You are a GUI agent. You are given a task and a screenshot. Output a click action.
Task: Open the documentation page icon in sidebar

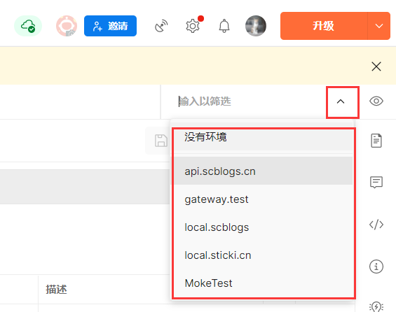[x=376, y=141]
